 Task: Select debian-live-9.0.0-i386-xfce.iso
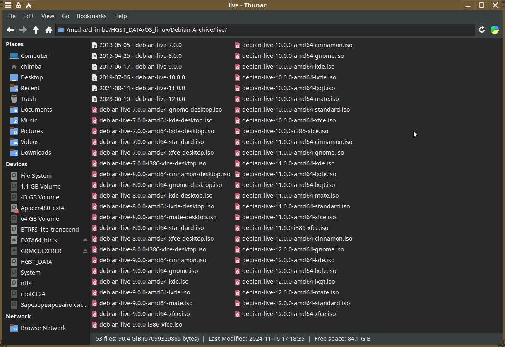[137, 325]
